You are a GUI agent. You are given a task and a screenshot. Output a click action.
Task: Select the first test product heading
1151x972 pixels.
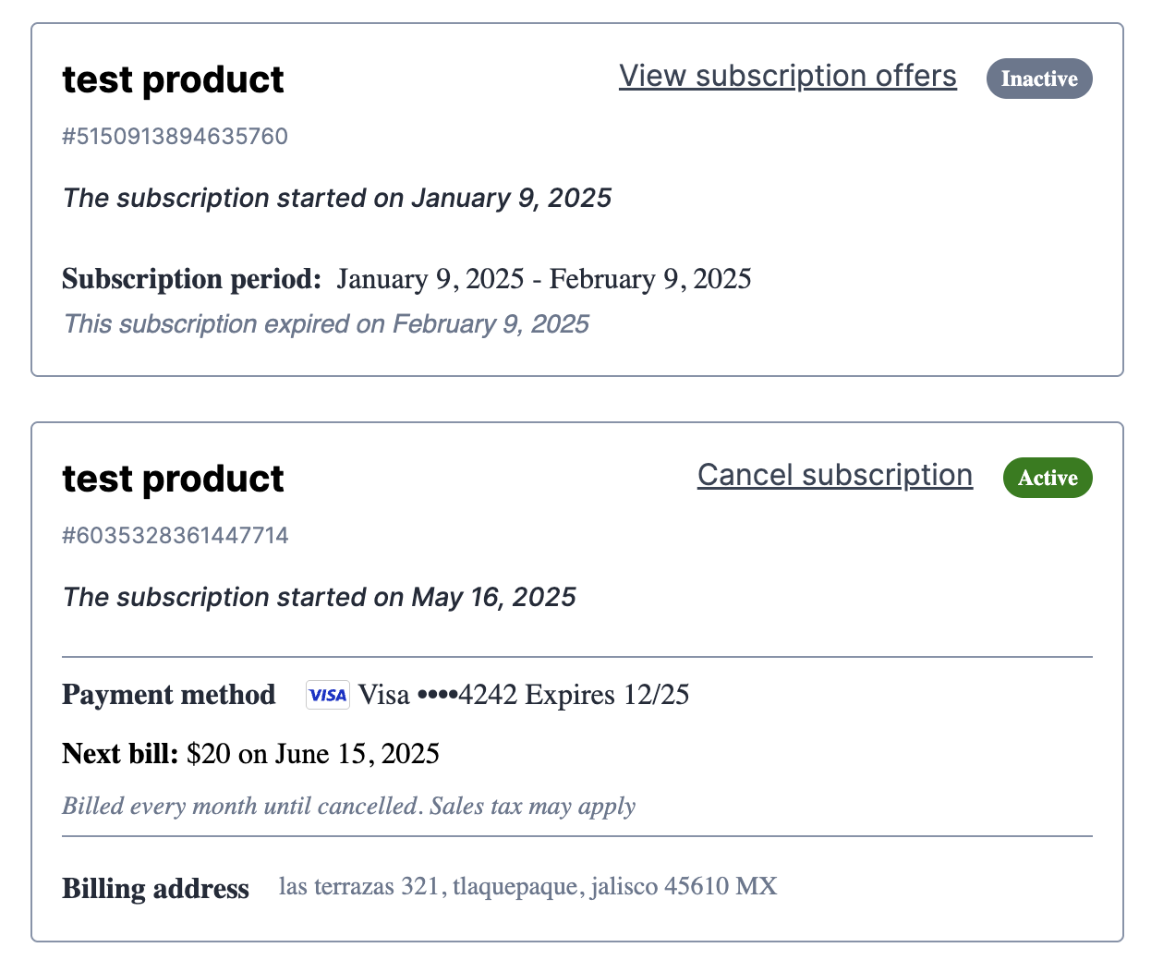[173, 79]
